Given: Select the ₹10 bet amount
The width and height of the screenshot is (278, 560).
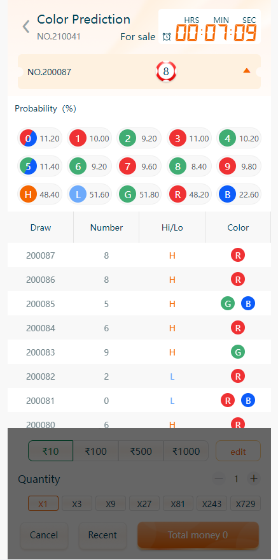Looking at the screenshot, I should [x=51, y=451].
